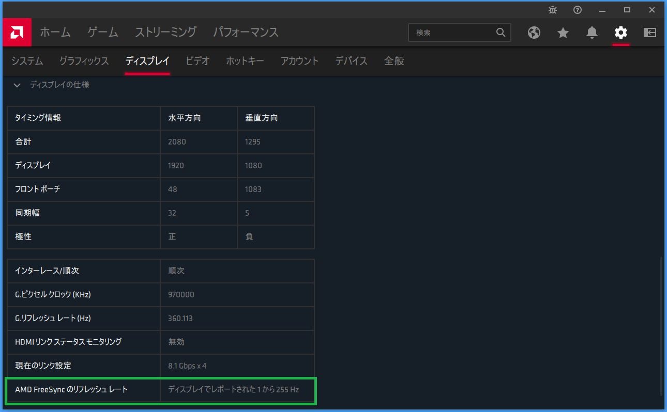The width and height of the screenshot is (667, 412).
Task: Close the AMD Software window
Action: (x=652, y=10)
